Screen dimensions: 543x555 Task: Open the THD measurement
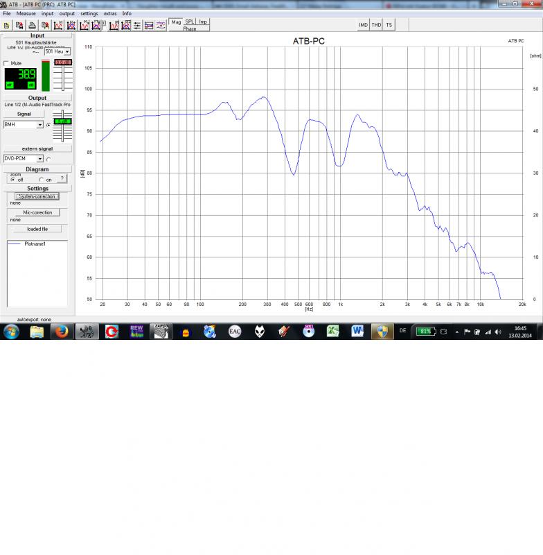click(x=376, y=25)
